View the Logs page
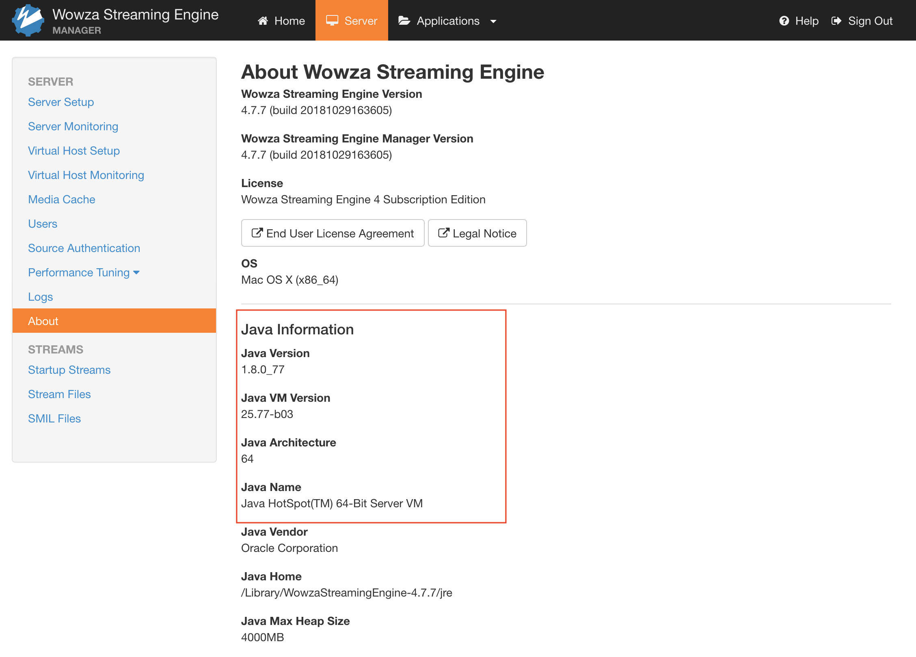The height and width of the screenshot is (657, 916). (x=41, y=297)
